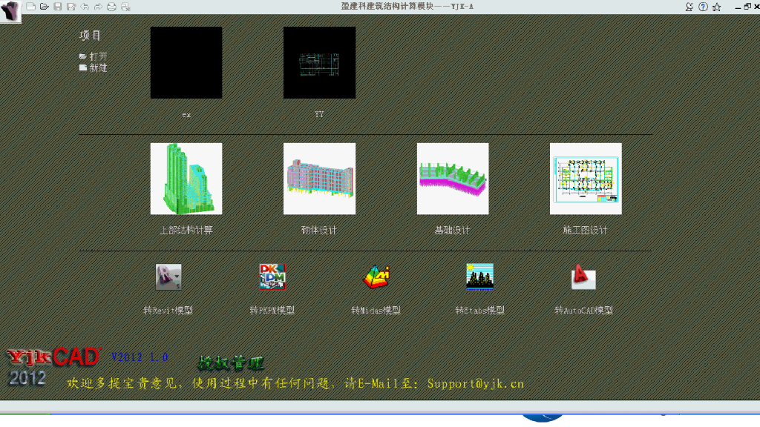Minimize the YJK window
Image resolution: width=760 pixels, height=427 pixels.
click(738, 7)
